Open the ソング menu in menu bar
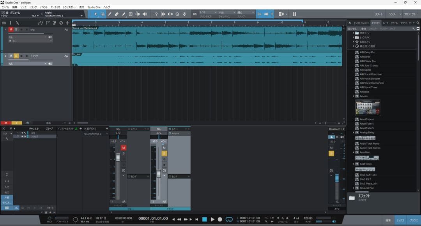The image size is (421, 226). (23, 7)
